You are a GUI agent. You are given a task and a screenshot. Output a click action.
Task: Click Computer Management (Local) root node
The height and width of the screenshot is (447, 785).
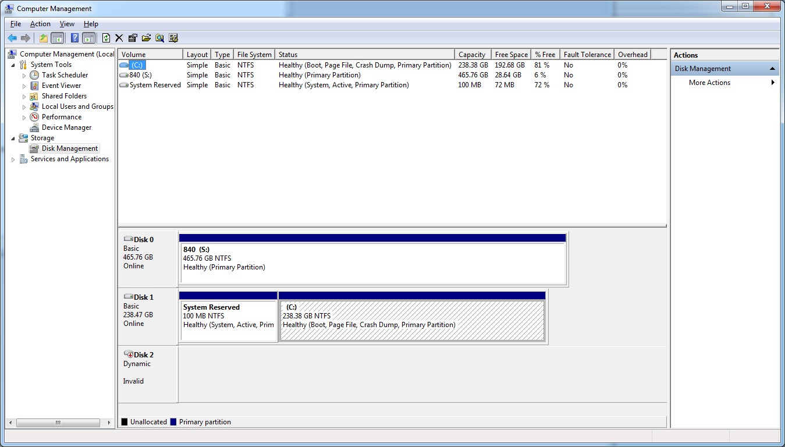point(67,54)
